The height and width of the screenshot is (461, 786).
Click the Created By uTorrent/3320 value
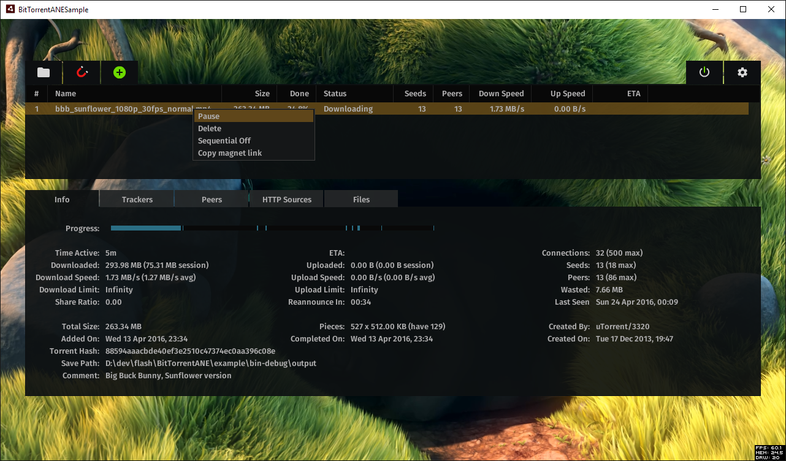(x=622, y=327)
